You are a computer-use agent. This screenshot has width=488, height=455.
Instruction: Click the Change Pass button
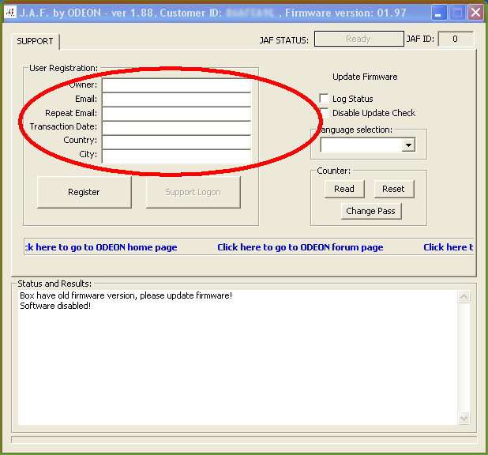point(371,211)
